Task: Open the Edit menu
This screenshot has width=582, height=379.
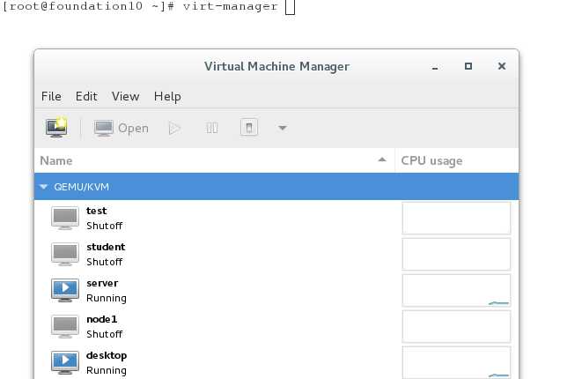Action: [86, 96]
